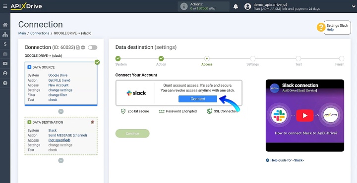357x183 pixels.
Task: Click the yellow question mark help icon
Action: click(321, 28)
